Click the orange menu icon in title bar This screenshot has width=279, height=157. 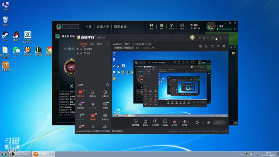[212, 38]
